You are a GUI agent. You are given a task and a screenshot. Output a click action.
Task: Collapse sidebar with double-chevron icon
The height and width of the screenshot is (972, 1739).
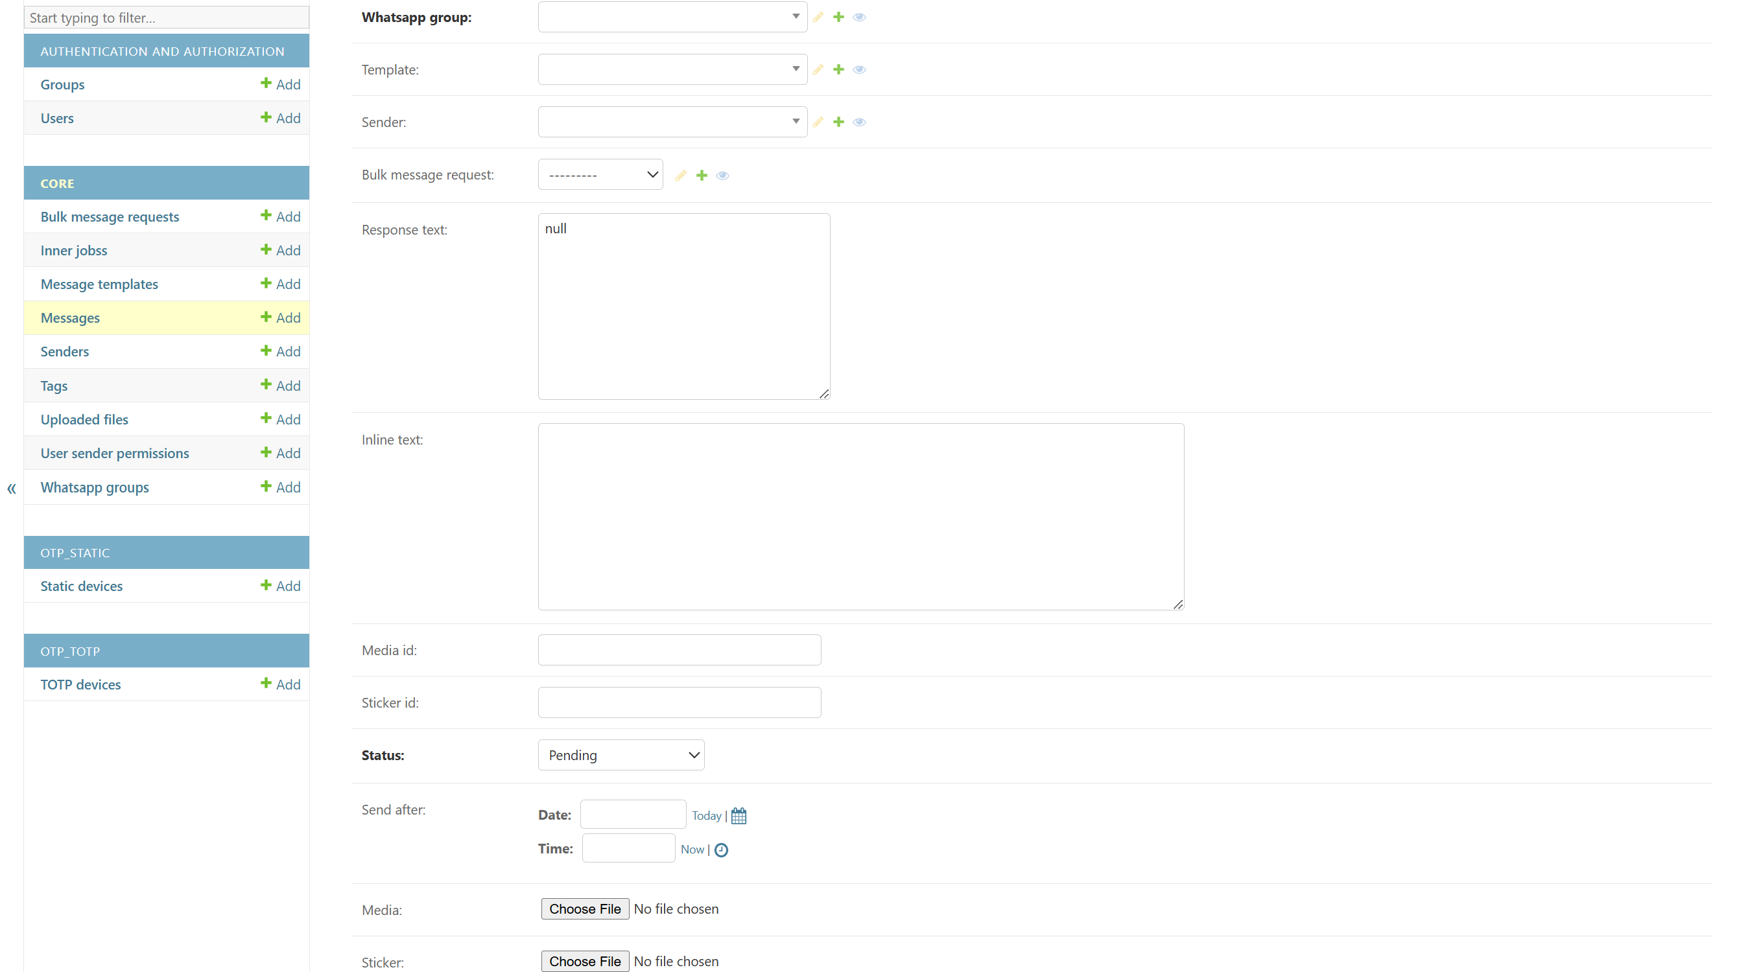[x=12, y=489]
